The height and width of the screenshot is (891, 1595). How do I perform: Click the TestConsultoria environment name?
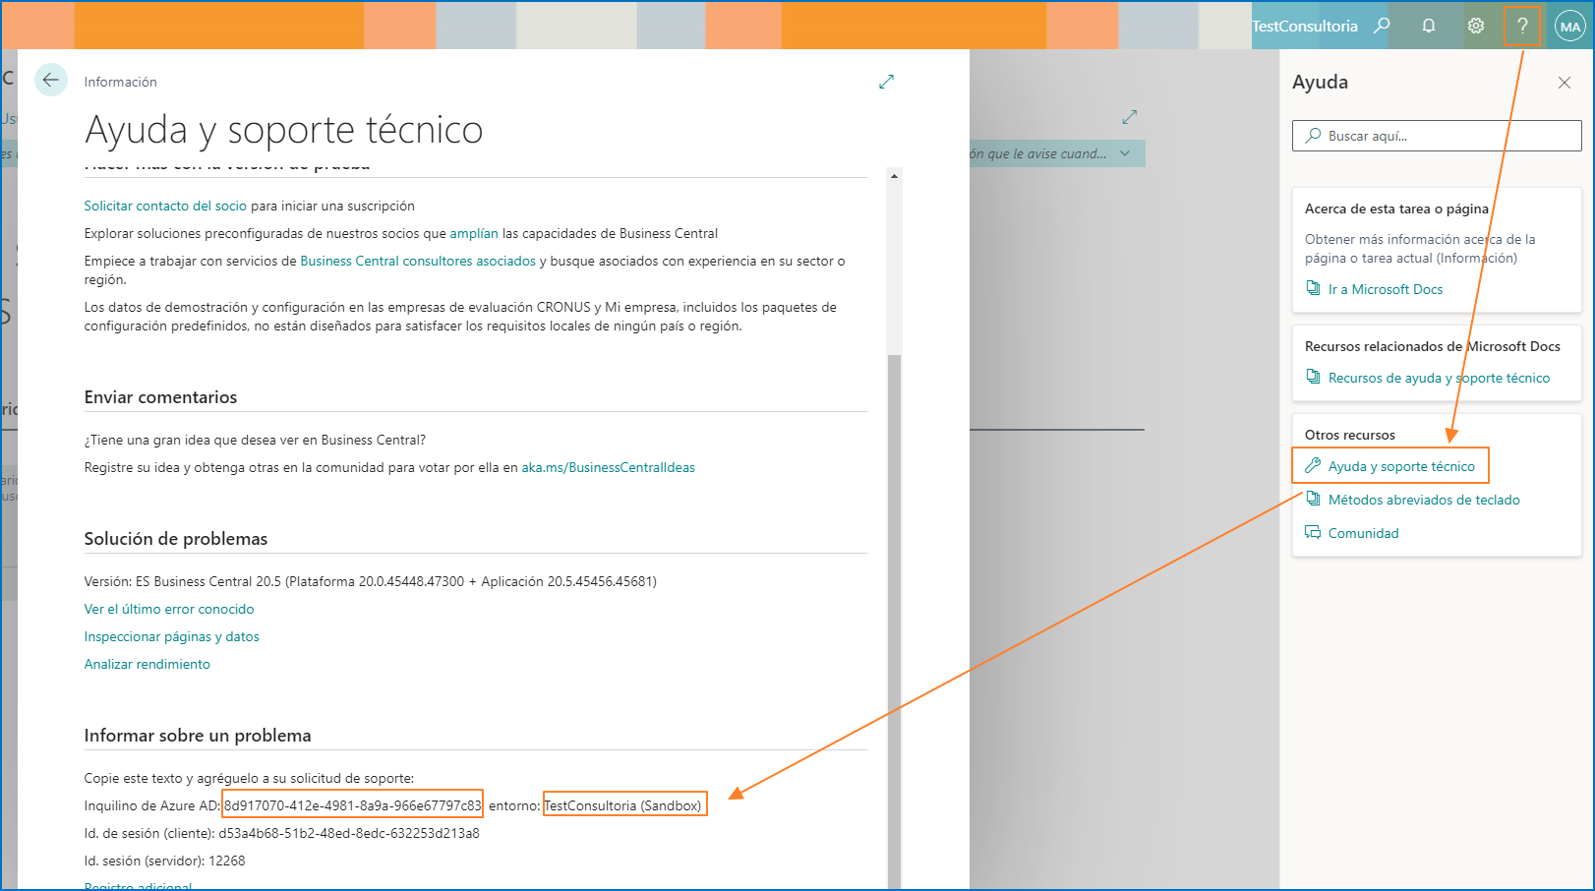pos(1304,26)
